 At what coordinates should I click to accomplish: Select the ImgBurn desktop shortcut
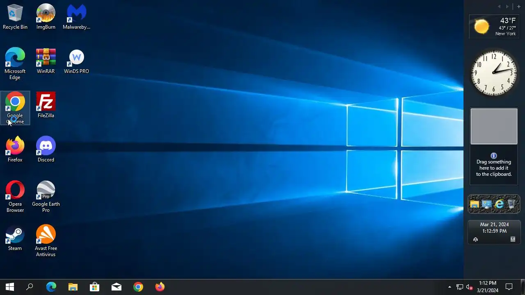point(46,17)
